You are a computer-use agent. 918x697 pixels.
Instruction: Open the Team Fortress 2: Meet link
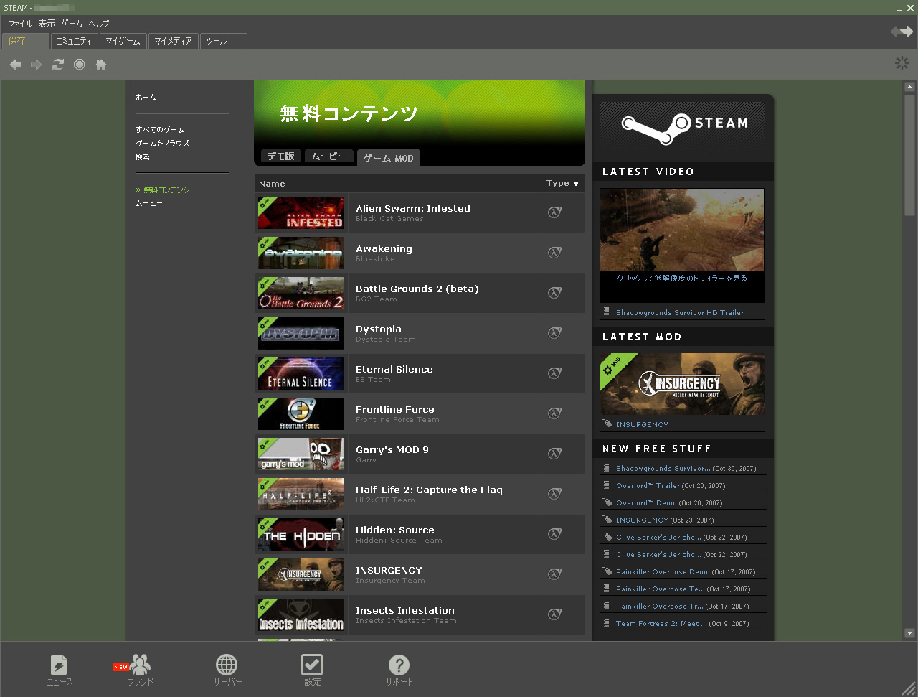[661, 624]
